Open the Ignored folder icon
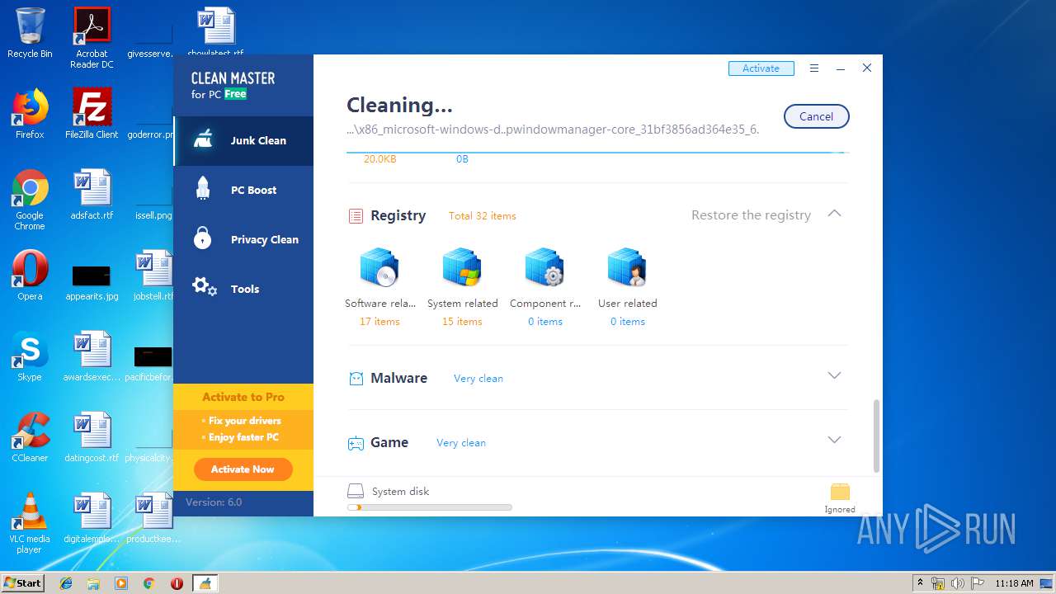 pyautogui.click(x=840, y=493)
